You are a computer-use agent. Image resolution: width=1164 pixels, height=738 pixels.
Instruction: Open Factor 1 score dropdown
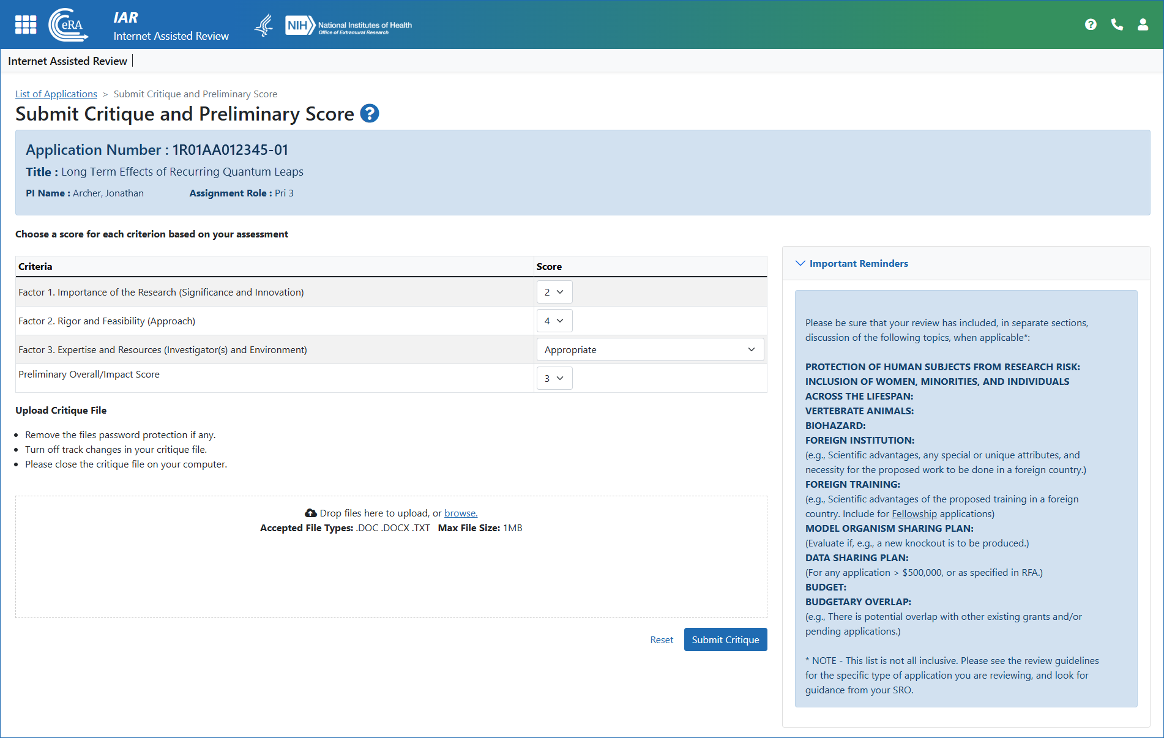pyautogui.click(x=554, y=292)
